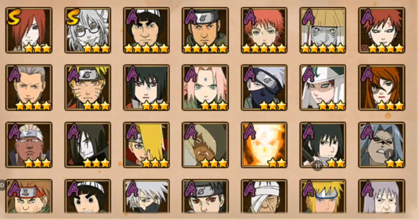Pick the five-star ninja with the straw hat

pos(323,30)
